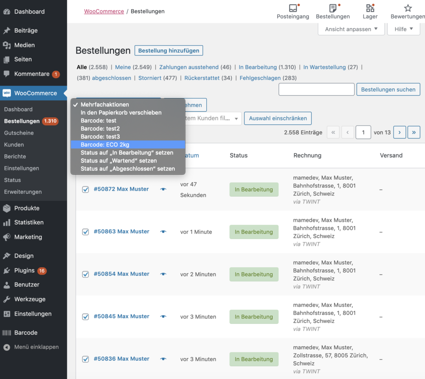Click the Medien media icon
The image size is (425, 379).
(7, 45)
